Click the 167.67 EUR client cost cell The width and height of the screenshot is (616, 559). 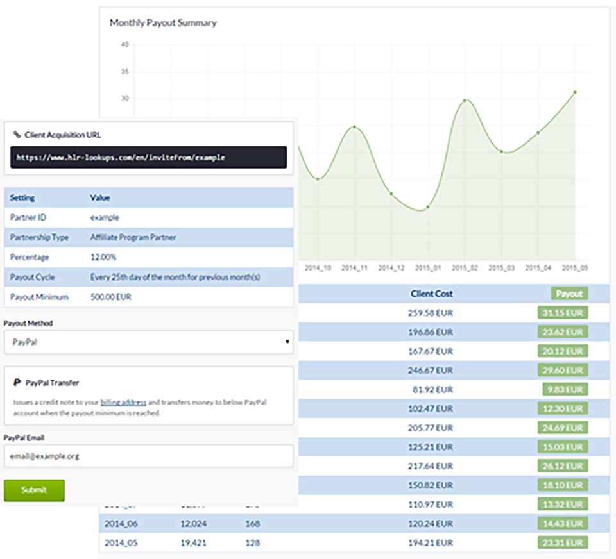coord(430,351)
